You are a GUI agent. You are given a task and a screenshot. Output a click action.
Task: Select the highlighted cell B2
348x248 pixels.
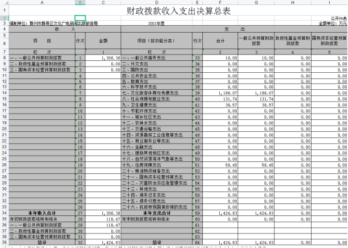pos(80,18)
